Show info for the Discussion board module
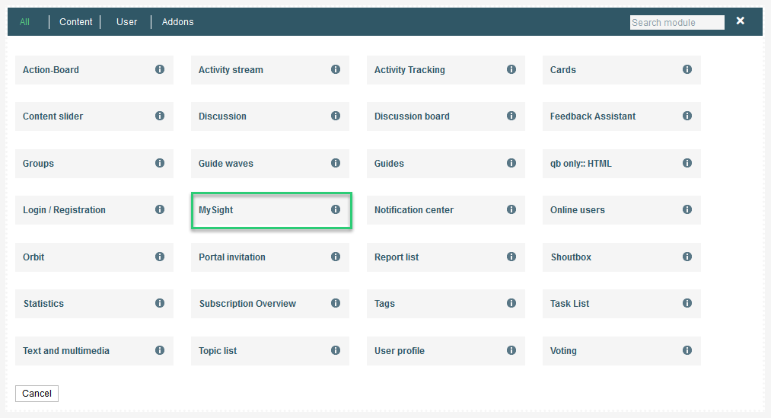 click(x=511, y=116)
